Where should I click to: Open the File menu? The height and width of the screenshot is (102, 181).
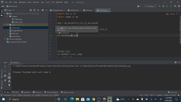[6, 2]
